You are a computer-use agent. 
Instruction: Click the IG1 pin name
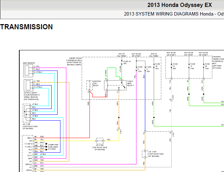[31, 167]
